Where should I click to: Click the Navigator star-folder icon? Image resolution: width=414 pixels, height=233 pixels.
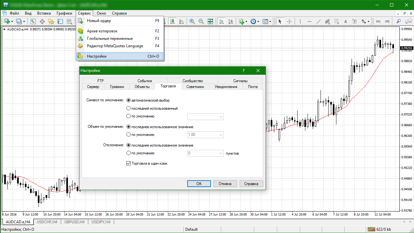(51, 21)
